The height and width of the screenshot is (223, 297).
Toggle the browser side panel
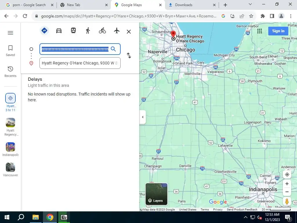[x=272, y=16]
